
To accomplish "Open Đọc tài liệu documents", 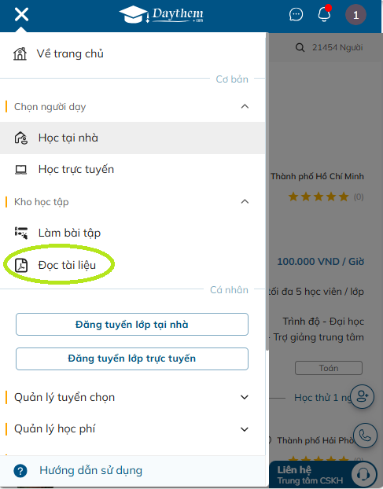I will tap(133, 265).
